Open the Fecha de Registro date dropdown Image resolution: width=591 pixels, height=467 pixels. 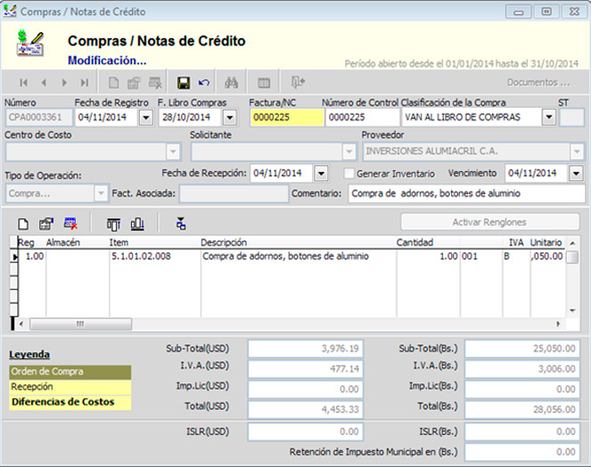pos(145,117)
